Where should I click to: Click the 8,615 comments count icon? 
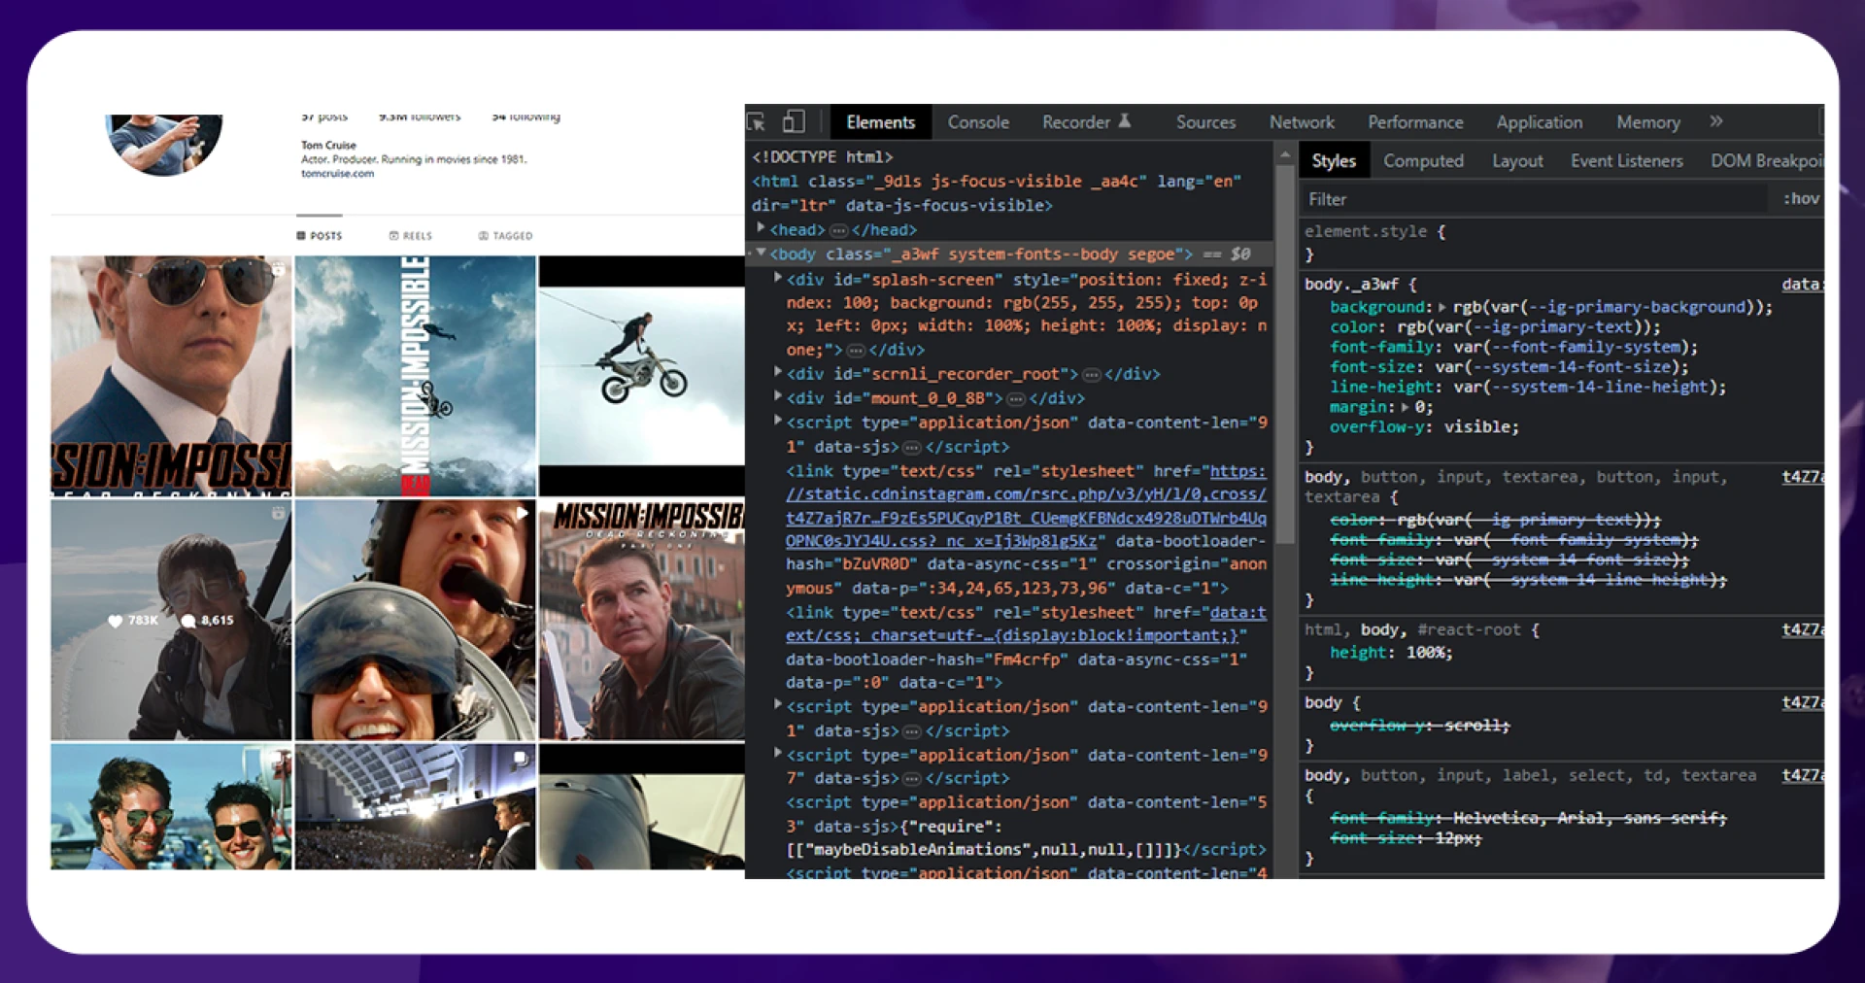tap(188, 620)
